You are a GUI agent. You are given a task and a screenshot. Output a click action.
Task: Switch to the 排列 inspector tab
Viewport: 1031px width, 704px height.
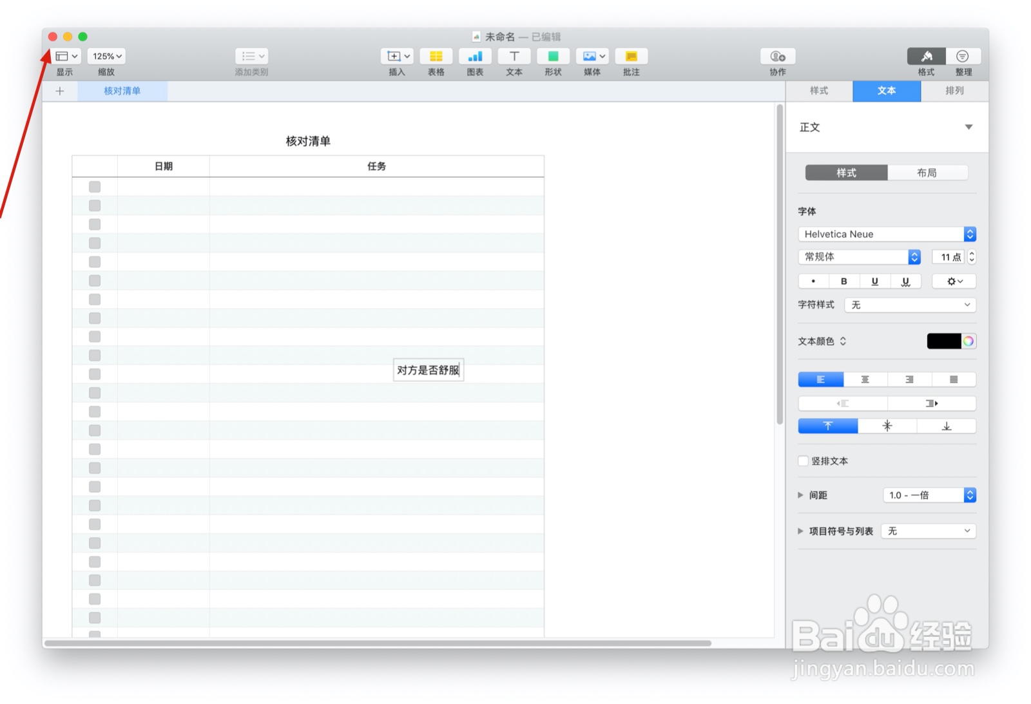(x=954, y=91)
